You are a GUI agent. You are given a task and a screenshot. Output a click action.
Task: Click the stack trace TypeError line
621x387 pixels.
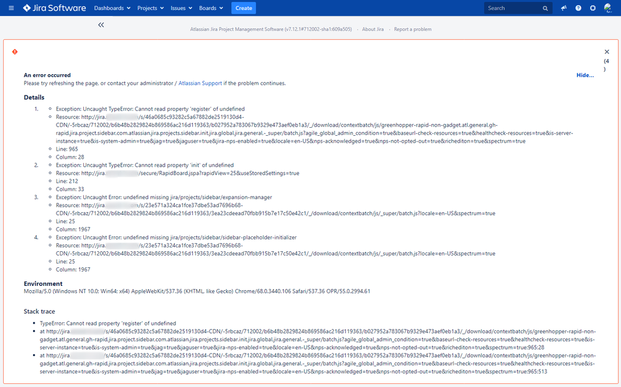point(108,323)
